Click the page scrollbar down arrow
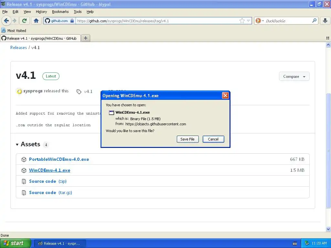The image size is (331, 248). tap(328, 229)
